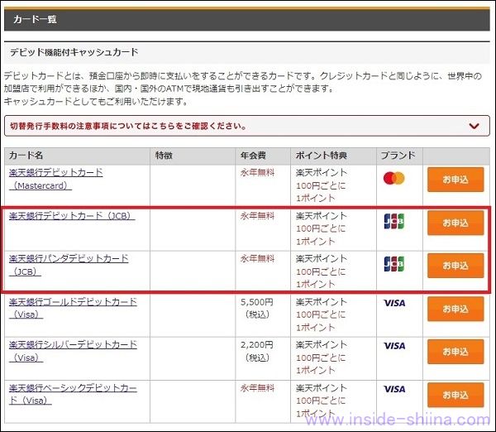The image size is (496, 432).
Task: Click VISA logo in ゴールドデビットカード row
Action: tap(394, 303)
